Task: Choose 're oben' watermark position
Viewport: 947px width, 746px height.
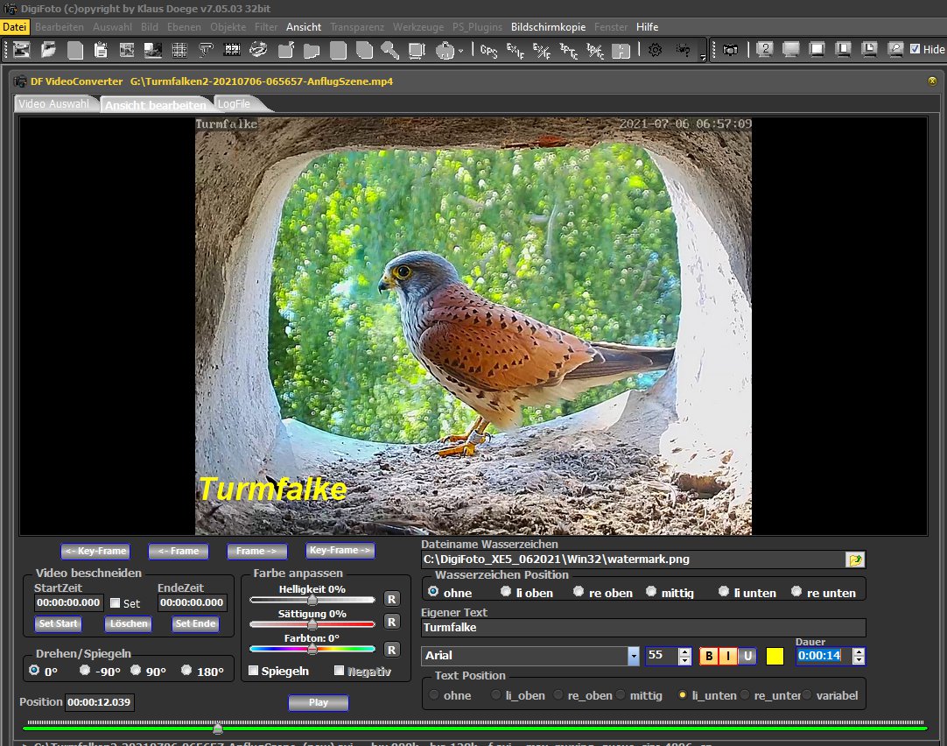Action: pos(579,592)
